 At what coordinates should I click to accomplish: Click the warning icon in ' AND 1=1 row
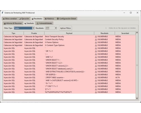tap(96, 57)
